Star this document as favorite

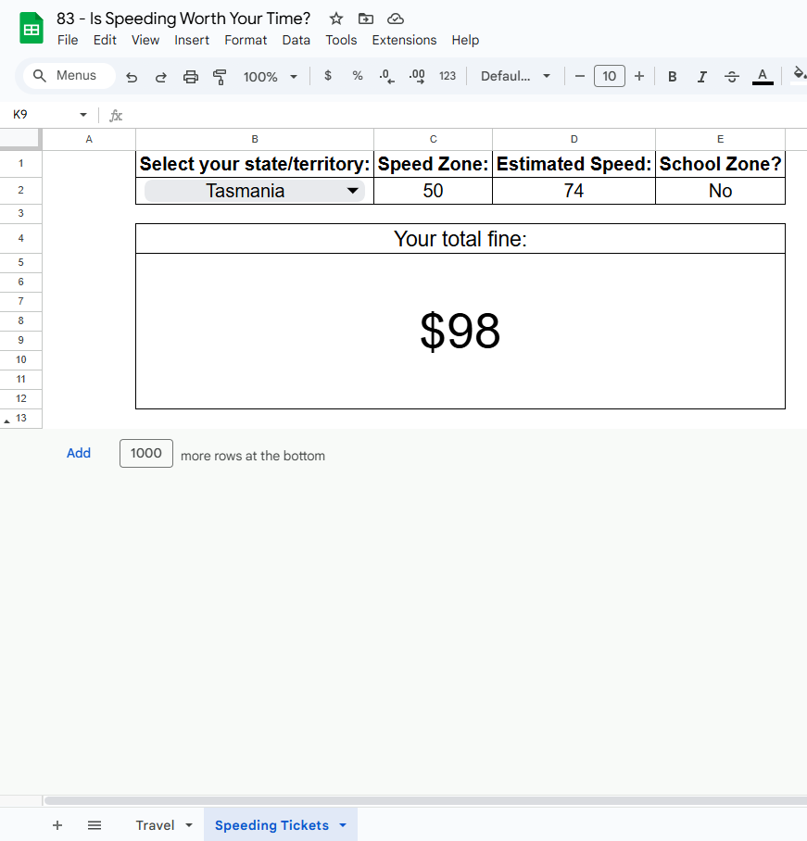pyautogui.click(x=336, y=19)
